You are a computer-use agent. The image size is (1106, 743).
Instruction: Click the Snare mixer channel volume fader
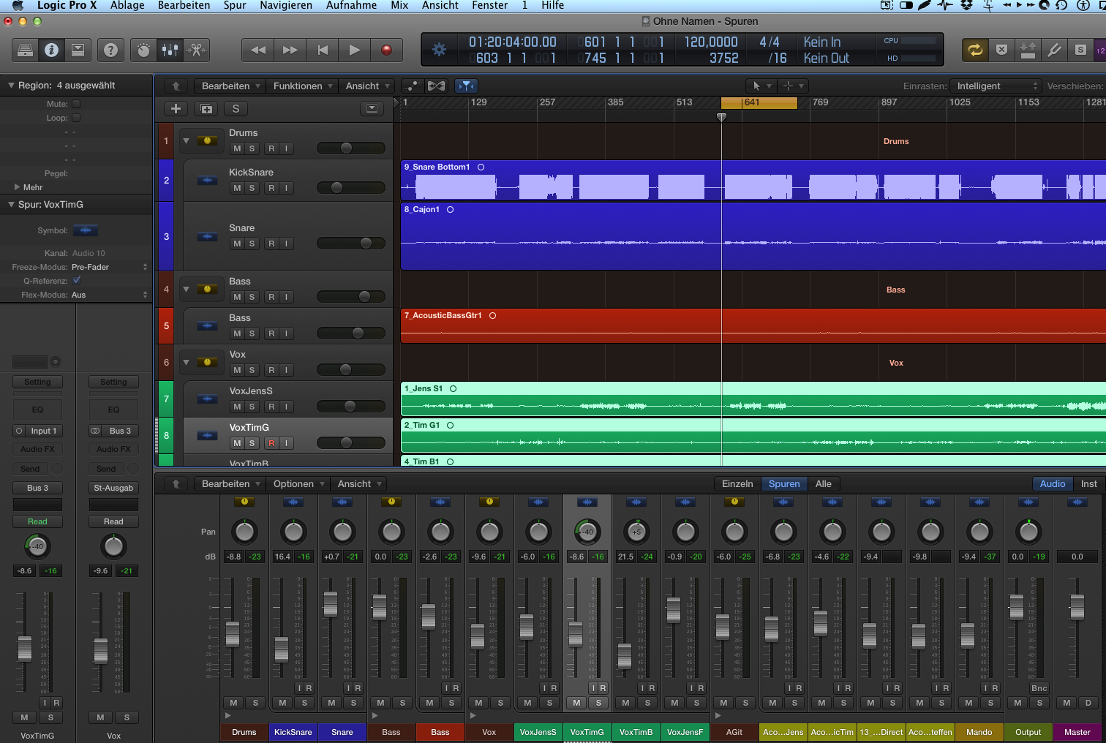[331, 604]
